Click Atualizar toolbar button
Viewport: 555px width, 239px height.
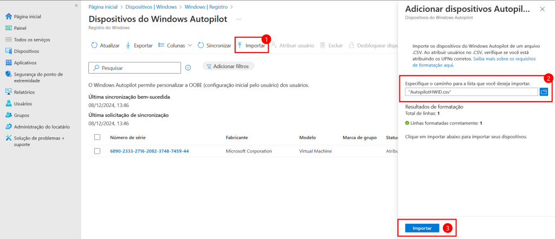pyautogui.click(x=106, y=45)
